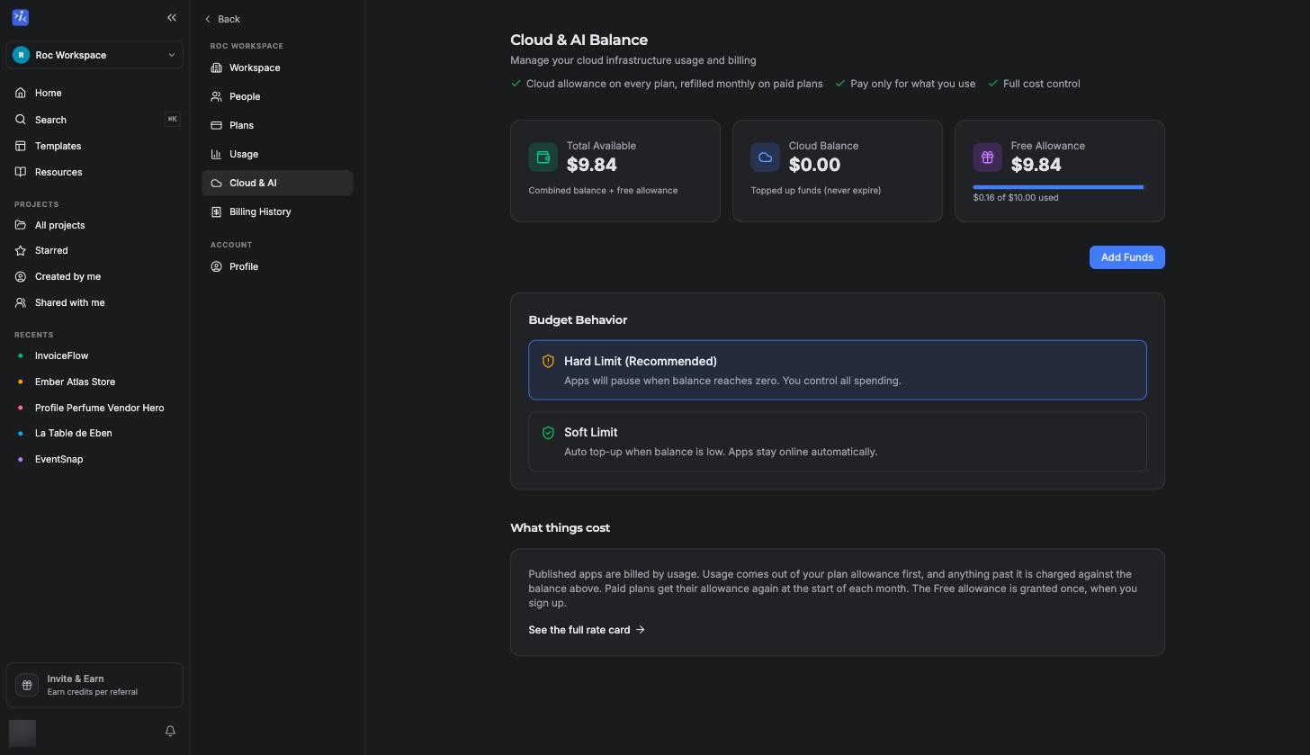Click the Roc Workspace avatar badge

(21, 55)
